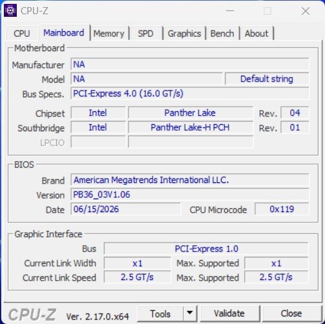Click the BIOS version 'PB36_03V1.06'
325x324 pixels.
point(190,195)
